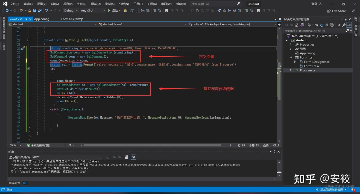The image size is (360, 194).
Task: Click the Undo arrow icon
Action: point(47,10)
